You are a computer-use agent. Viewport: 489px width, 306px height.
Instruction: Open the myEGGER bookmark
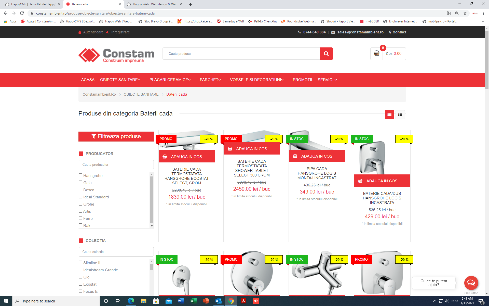[369, 21]
